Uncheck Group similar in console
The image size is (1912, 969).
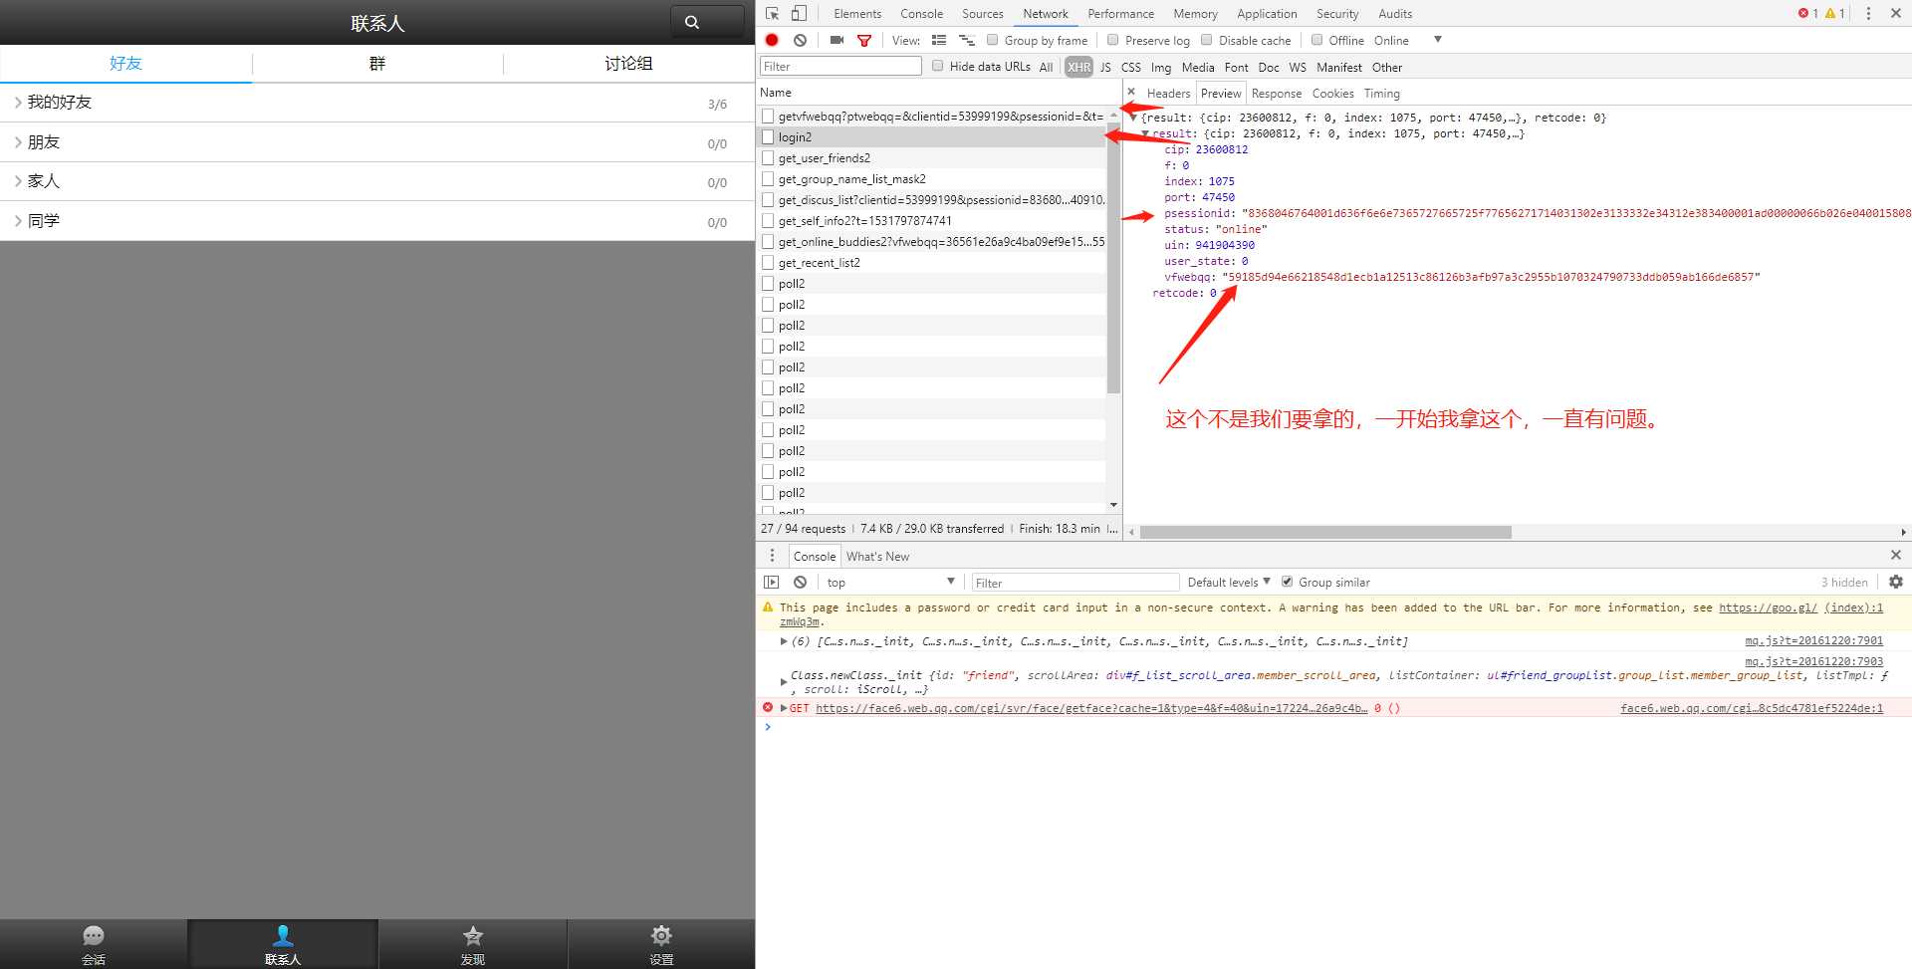click(1287, 582)
